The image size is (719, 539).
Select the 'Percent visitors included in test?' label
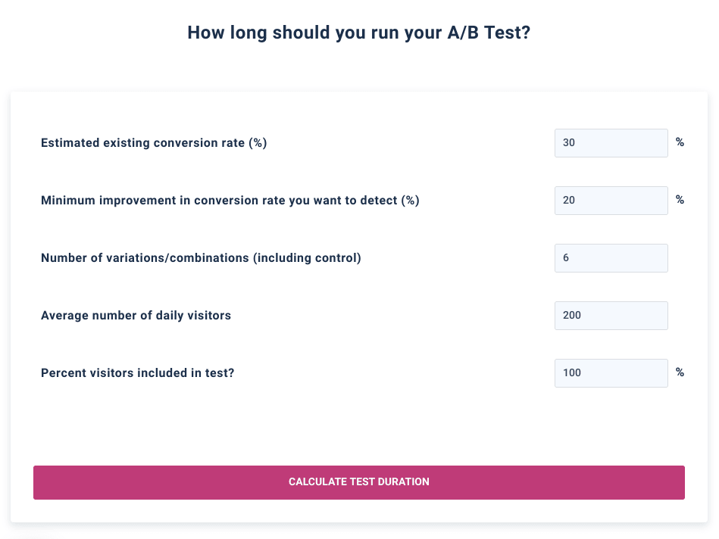138,373
